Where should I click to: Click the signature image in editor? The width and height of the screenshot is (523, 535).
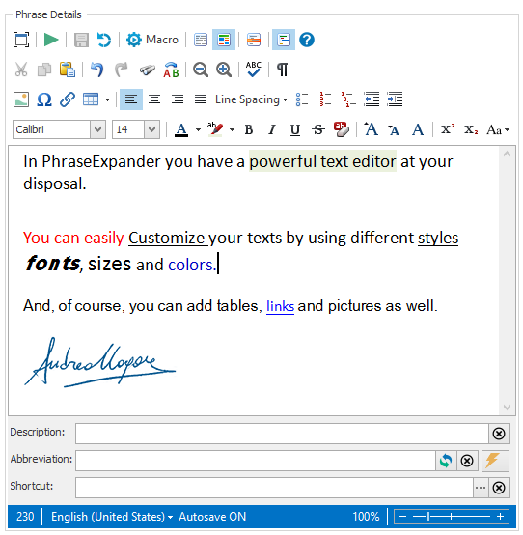100,362
